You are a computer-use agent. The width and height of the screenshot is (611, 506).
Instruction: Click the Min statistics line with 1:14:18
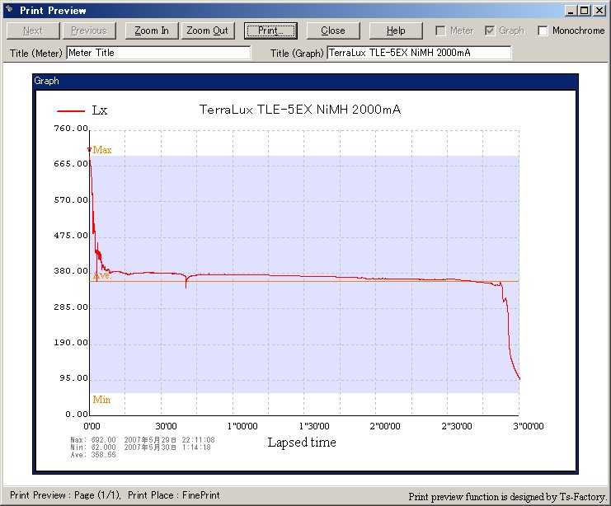(141, 447)
